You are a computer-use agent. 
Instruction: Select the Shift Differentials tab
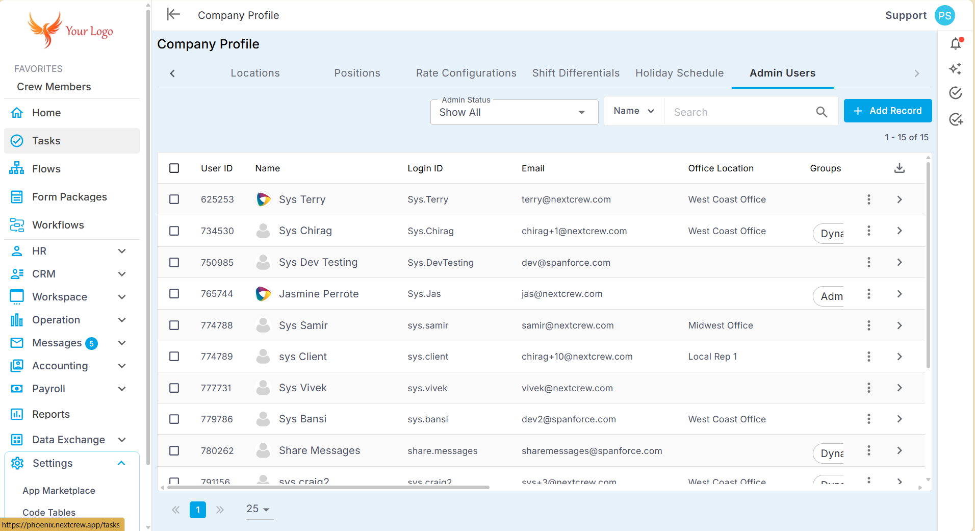(x=576, y=73)
